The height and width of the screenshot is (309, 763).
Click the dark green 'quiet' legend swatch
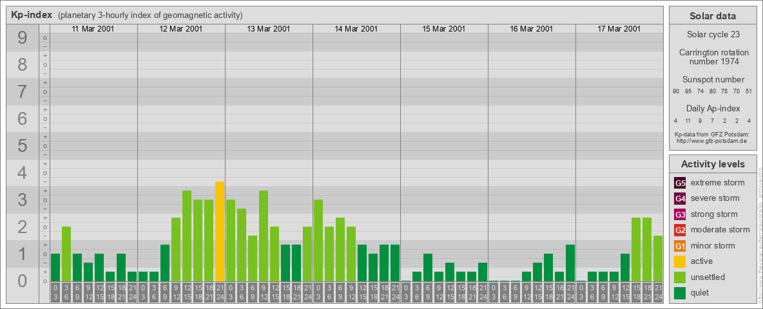click(680, 293)
